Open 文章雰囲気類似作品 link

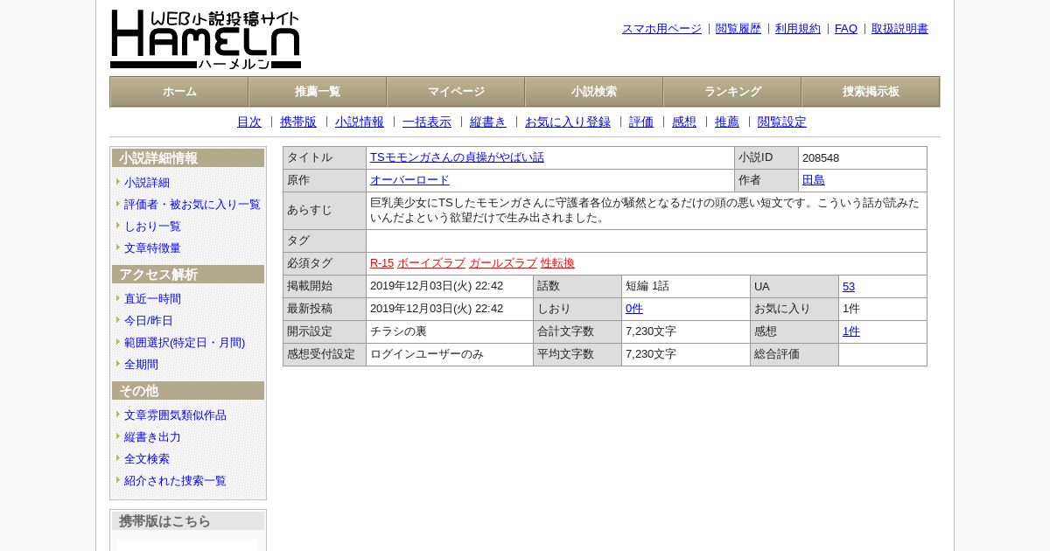coord(175,415)
